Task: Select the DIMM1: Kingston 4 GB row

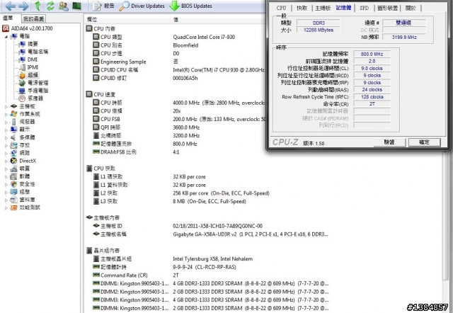Action: tap(211, 283)
